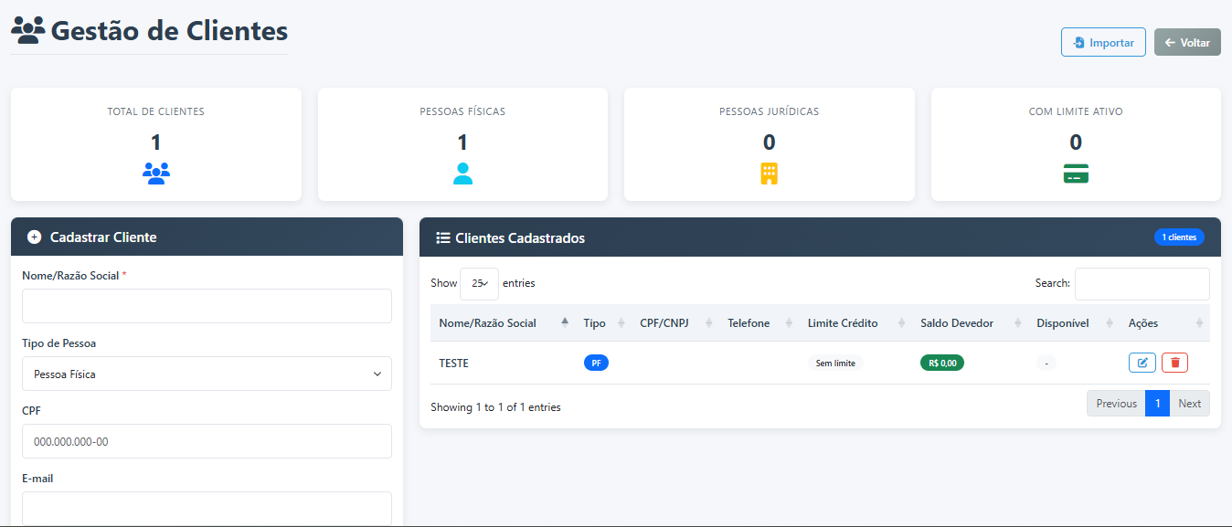Click the Voltar button
Image resolution: width=1232 pixels, height=527 pixels.
pyautogui.click(x=1187, y=43)
